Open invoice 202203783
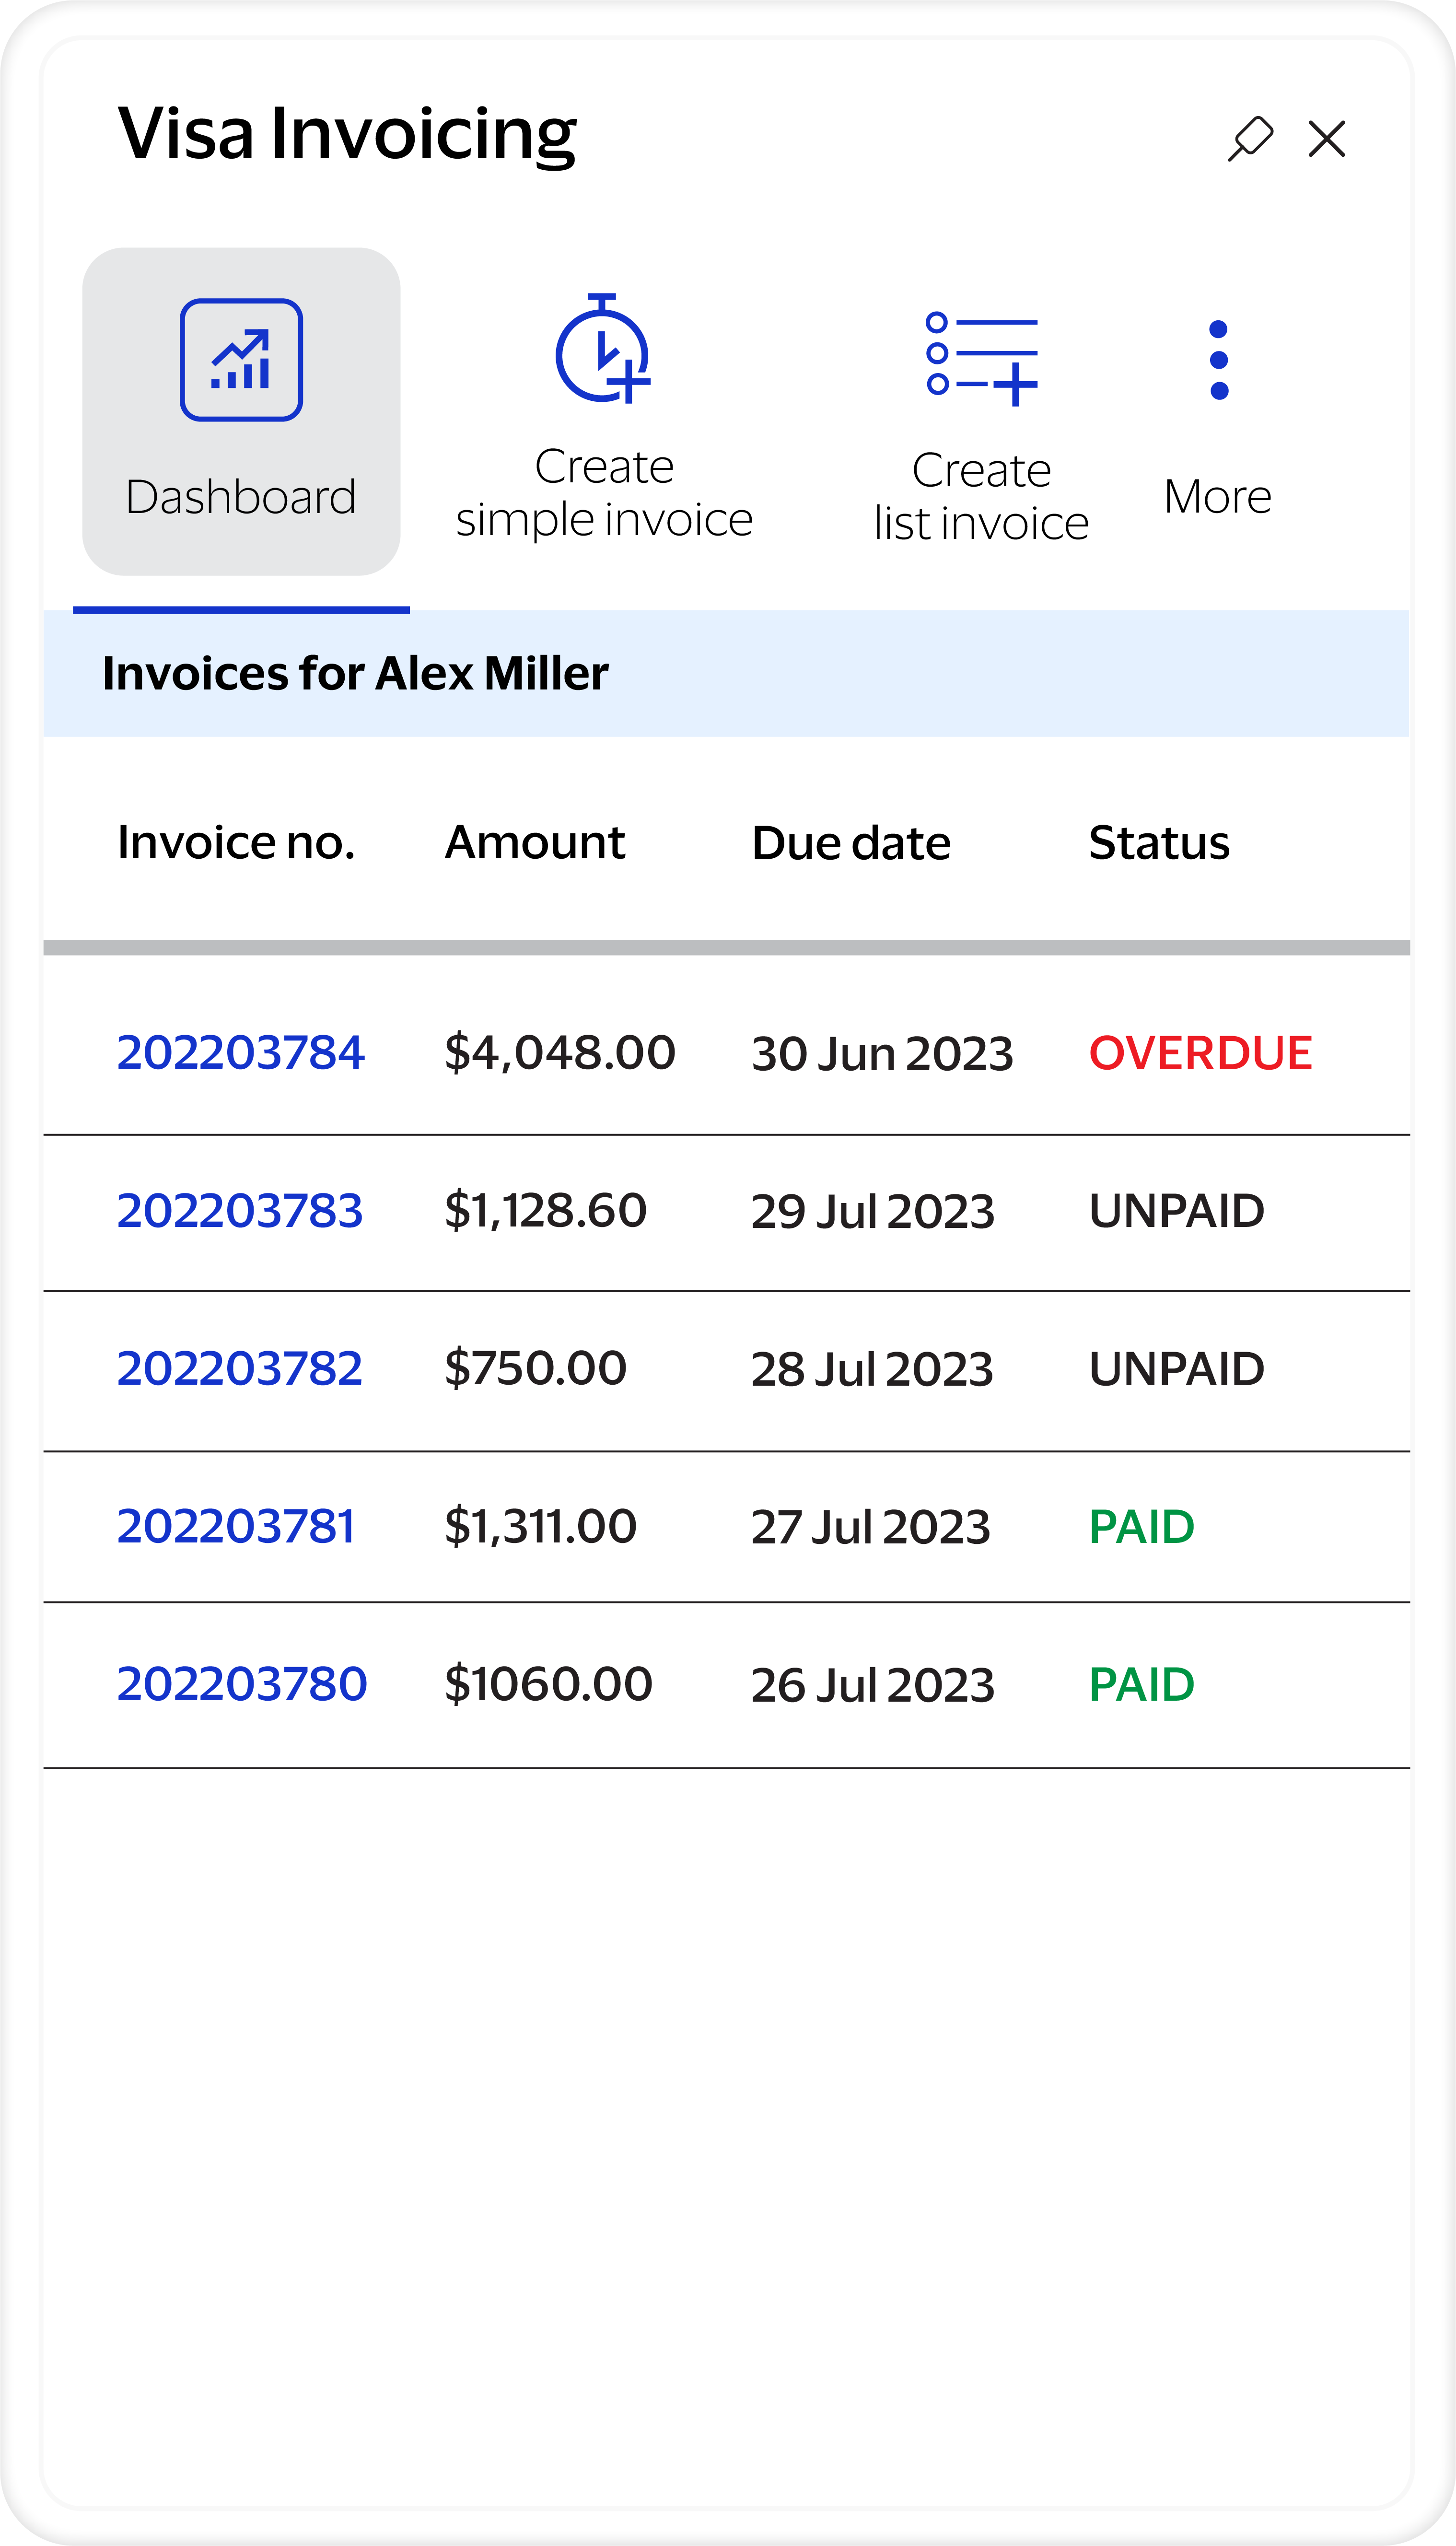The width and height of the screenshot is (1456, 2546). click(240, 1211)
